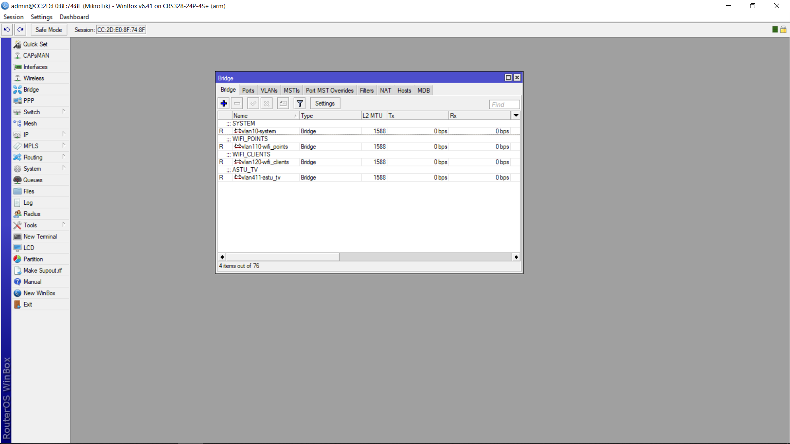Sort by the Tx column header
This screenshot has width=790, height=444.
coord(418,116)
